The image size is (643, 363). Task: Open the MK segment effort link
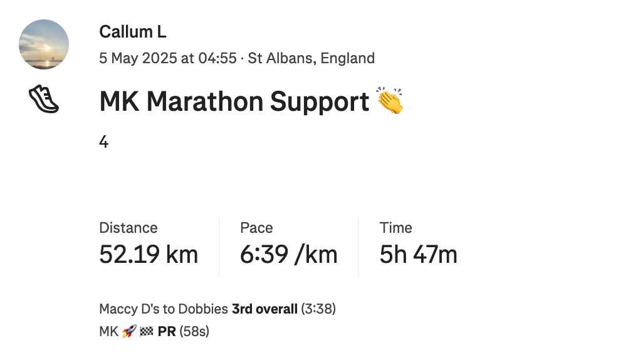[108, 331]
